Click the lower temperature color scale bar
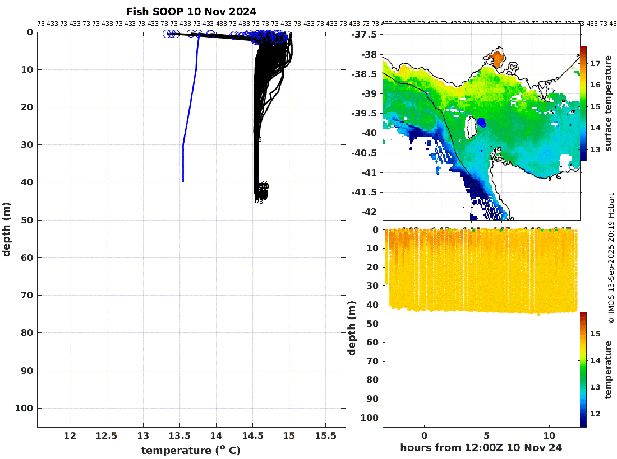Screen dimensions: 617x459 coord(583,370)
